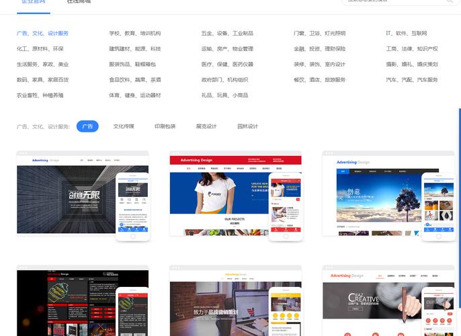Select the 生活服务、家政、美业 category
The width and height of the screenshot is (461, 336).
click(42, 65)
